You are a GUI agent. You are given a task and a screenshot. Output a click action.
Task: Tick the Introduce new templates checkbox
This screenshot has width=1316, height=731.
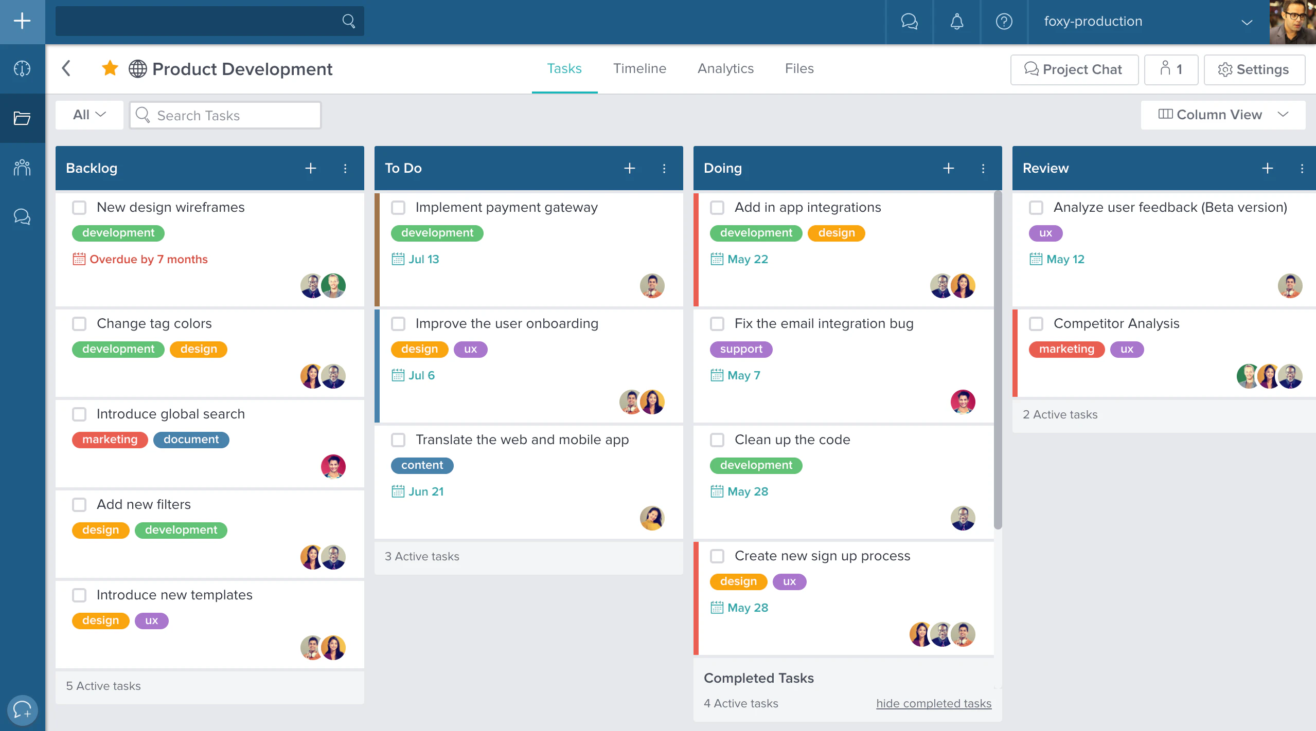[x=79, y=595]
